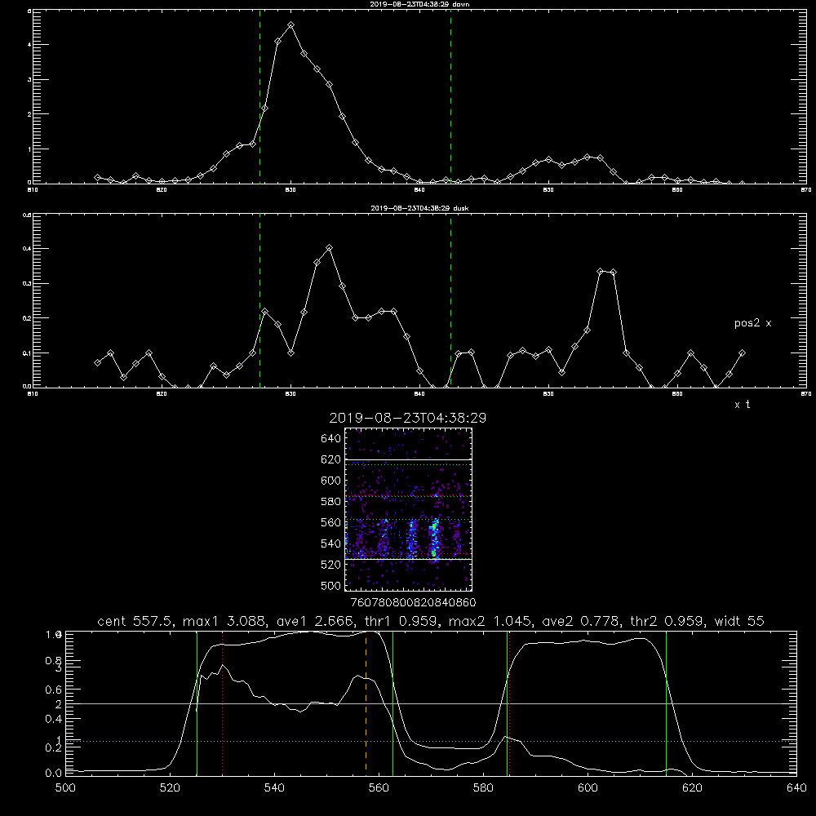Screen dimensions: 816x816
Task: Click x-axis label '640' of bottom plot
Action: [796, 788]
